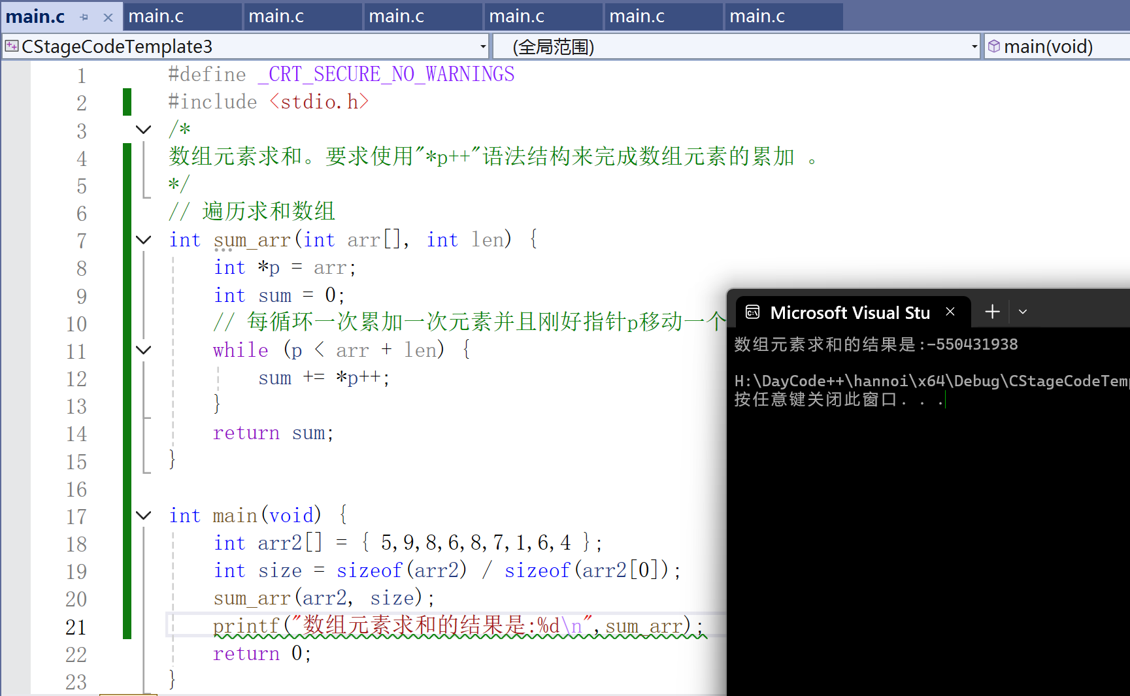Viewport: 1130px width, 696px height.
Task: Open the global scope dropdown arrow
Action: coord(974,46)
